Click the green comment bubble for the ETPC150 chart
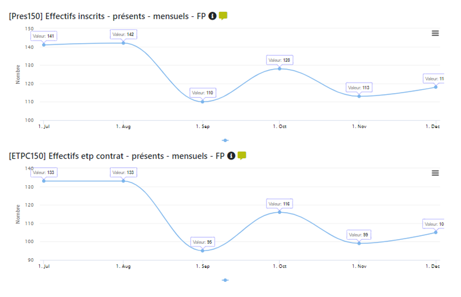This screenshot has height=297, width=461. pos(243,155)
